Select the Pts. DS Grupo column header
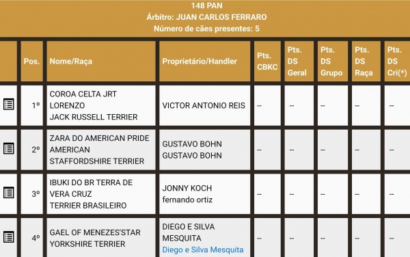 [x=333, y=62]
